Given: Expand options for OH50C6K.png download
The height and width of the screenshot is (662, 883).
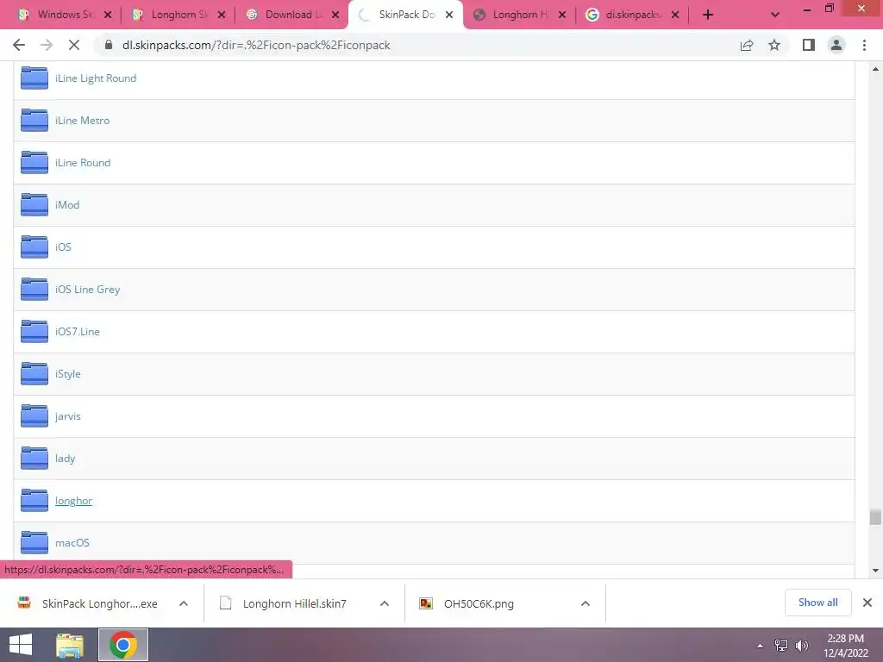Looking at the screenshot, I should pos(586,603).
